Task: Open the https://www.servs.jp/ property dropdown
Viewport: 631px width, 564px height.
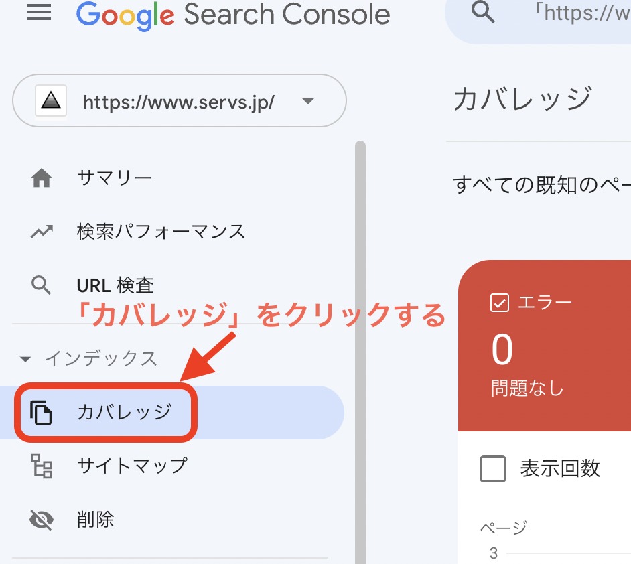Action: coord(180,100)
